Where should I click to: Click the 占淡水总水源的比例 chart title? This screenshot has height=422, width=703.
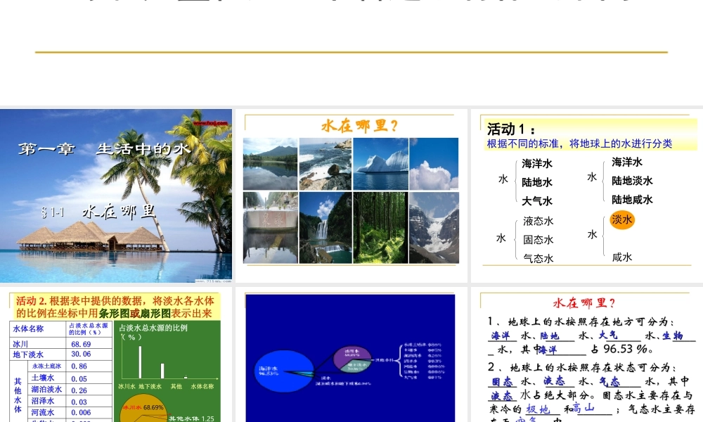(153, 328)
